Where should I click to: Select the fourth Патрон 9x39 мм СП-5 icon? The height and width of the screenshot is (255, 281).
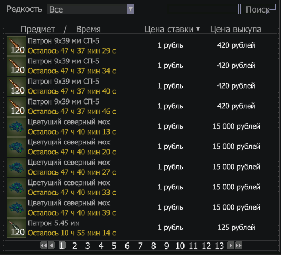[x=16, y=107]
